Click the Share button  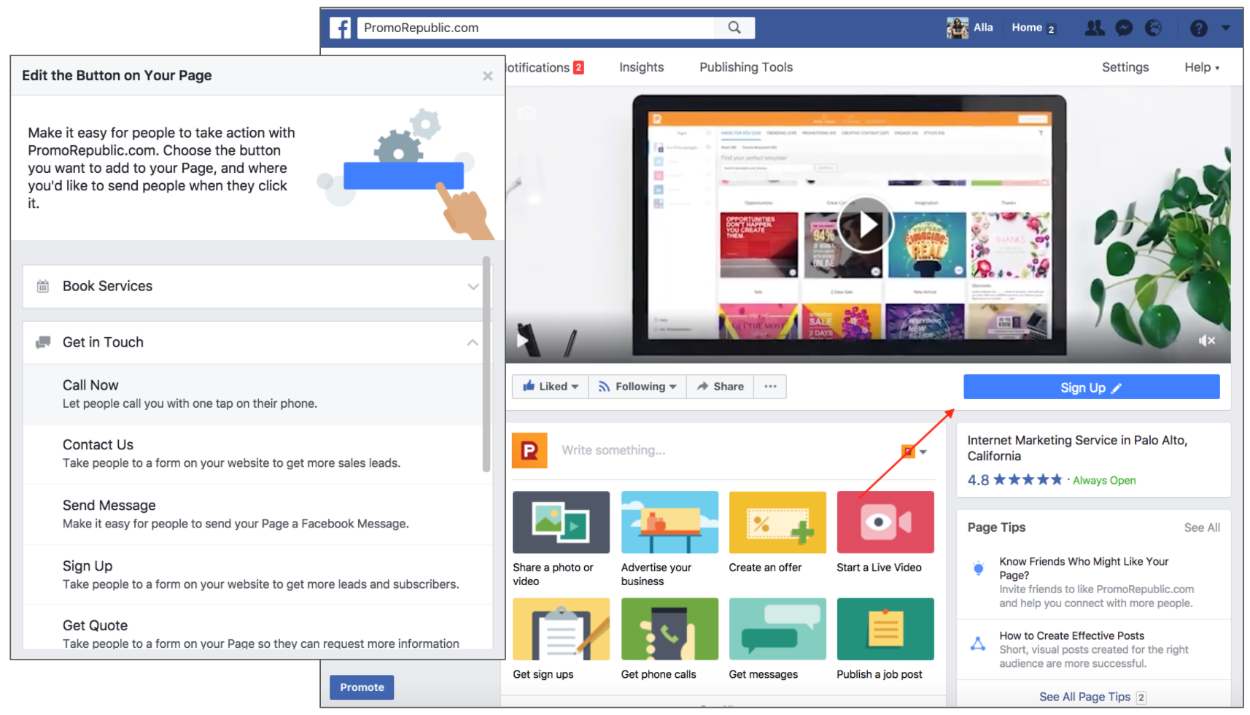(x=720, y=387)
